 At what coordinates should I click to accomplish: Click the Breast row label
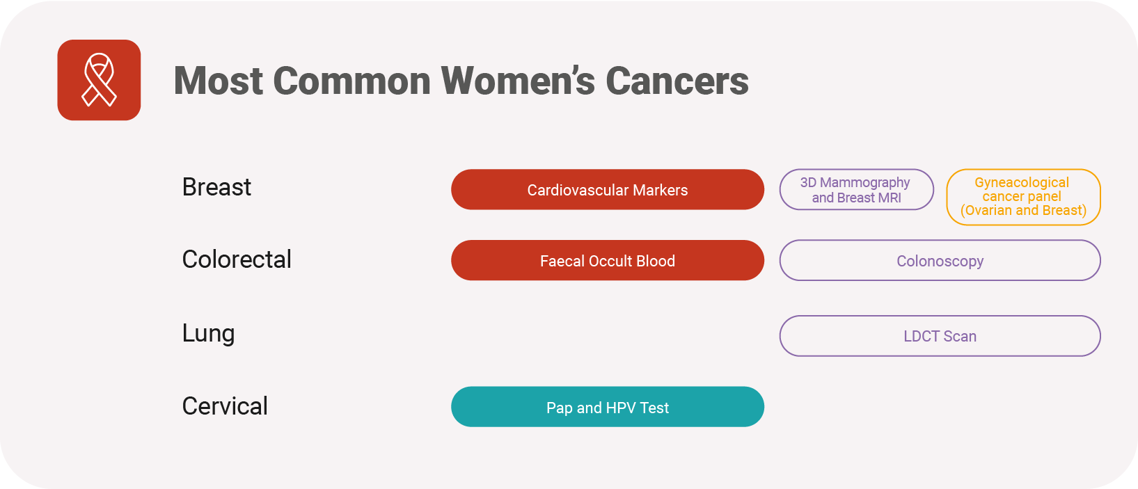click(x=216, y=187)
